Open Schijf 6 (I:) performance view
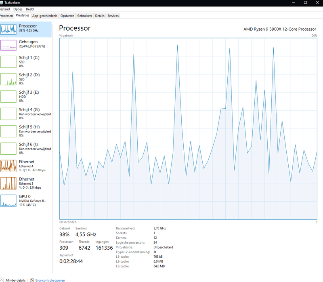 26,148
